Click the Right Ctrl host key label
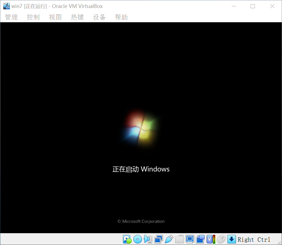 (x=254, y=240)
